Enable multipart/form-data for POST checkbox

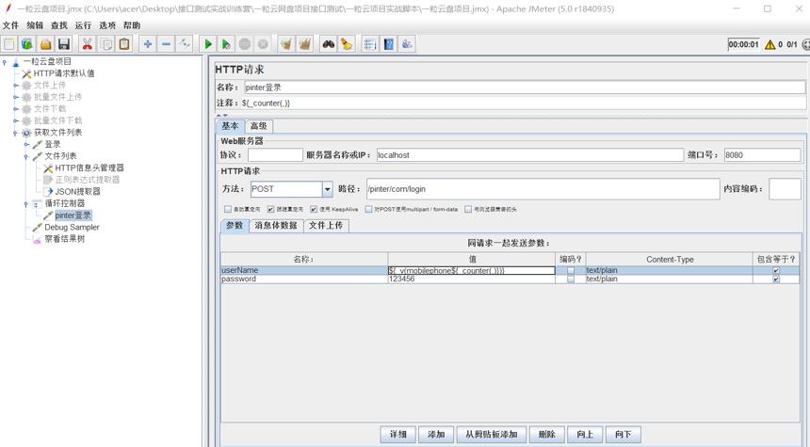pyautogui.click(x=368, y=209)
